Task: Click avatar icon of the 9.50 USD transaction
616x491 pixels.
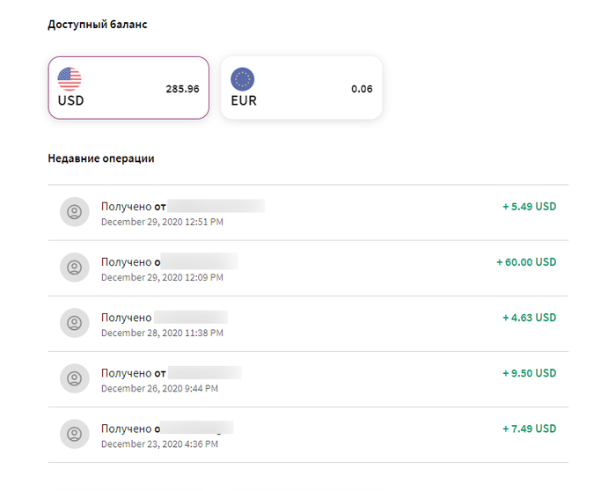Action: pos(75,378)
